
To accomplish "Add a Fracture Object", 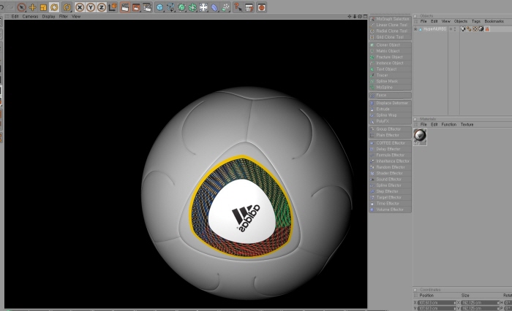I will click(390, 57).
